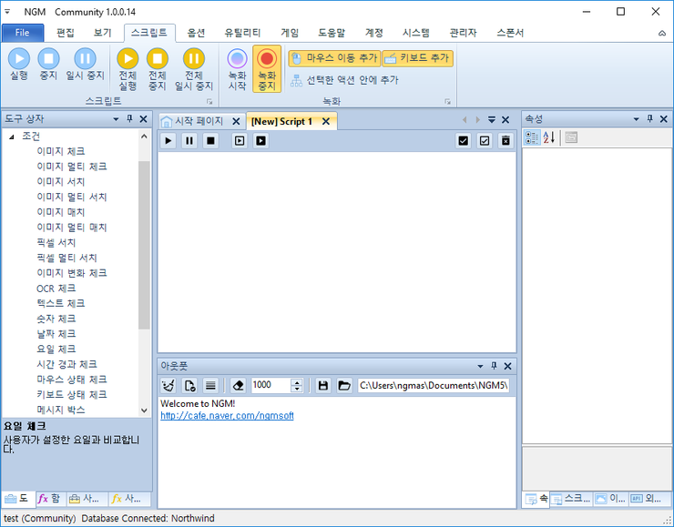Pin the 아웃풋 panel
Viewport: 674px width, 527px height.
tap(494, 366)
